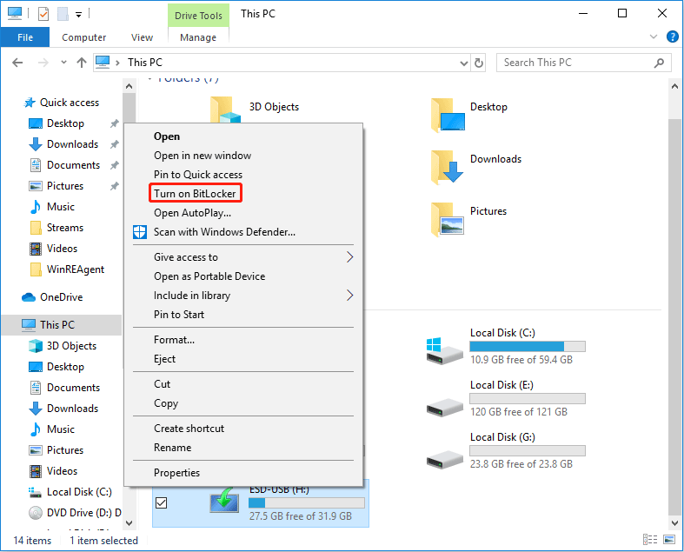
Task: Switch to details view in status bar
Action: [650, 540]
